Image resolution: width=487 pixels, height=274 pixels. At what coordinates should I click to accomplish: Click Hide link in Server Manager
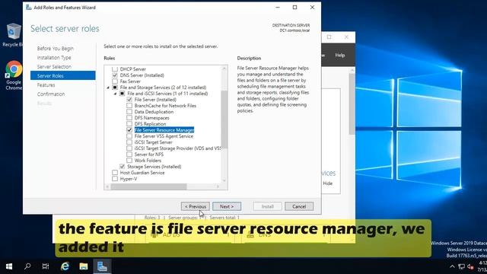(x=328, y=183)
